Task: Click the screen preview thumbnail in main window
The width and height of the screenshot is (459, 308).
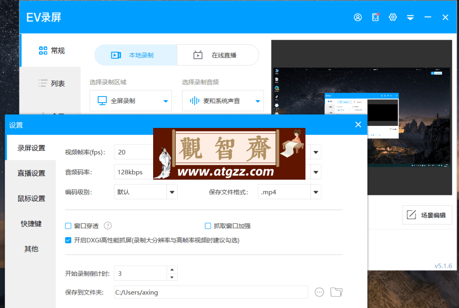Action: pos(361,117)
